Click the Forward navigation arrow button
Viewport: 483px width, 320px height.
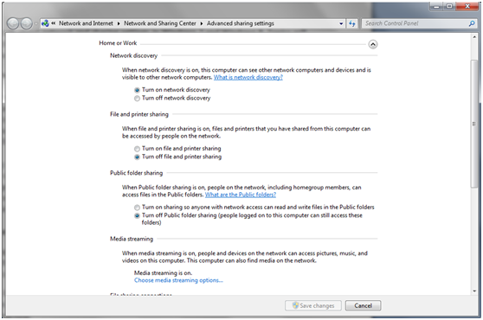click(x=26, y=23)
